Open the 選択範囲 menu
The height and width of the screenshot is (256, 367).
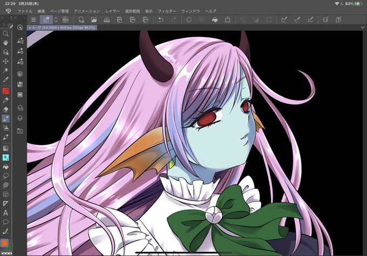(x=132, y=11)
